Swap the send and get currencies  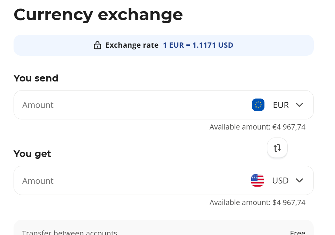tap(277, 148)
